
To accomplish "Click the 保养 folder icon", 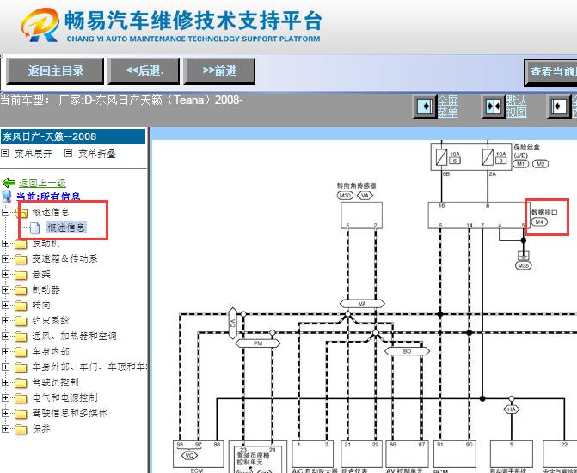I will [x=21, y=429].
